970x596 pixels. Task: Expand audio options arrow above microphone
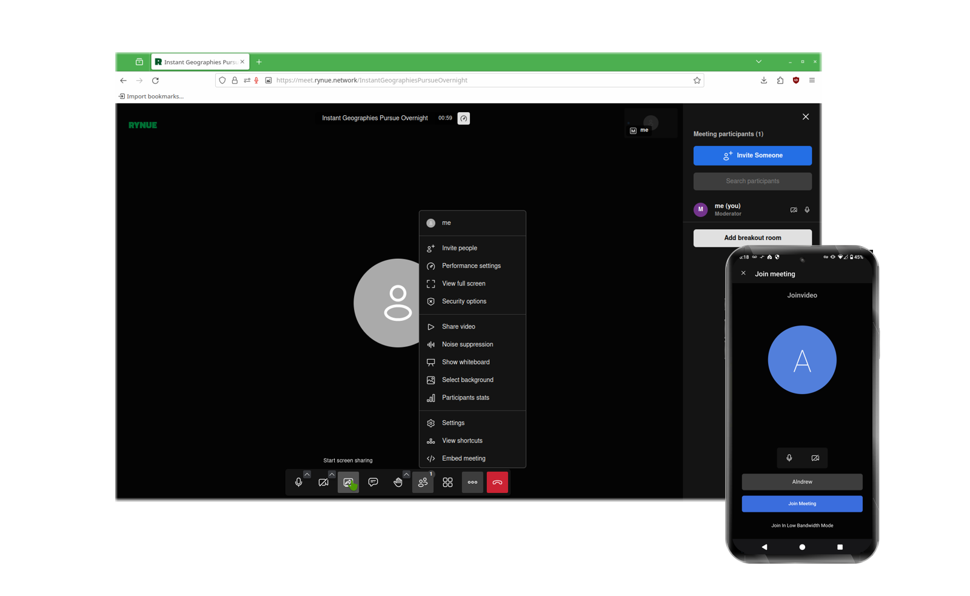point(307,474)
